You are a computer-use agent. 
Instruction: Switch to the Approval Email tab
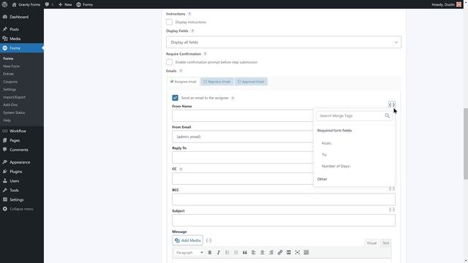[251, 82]
